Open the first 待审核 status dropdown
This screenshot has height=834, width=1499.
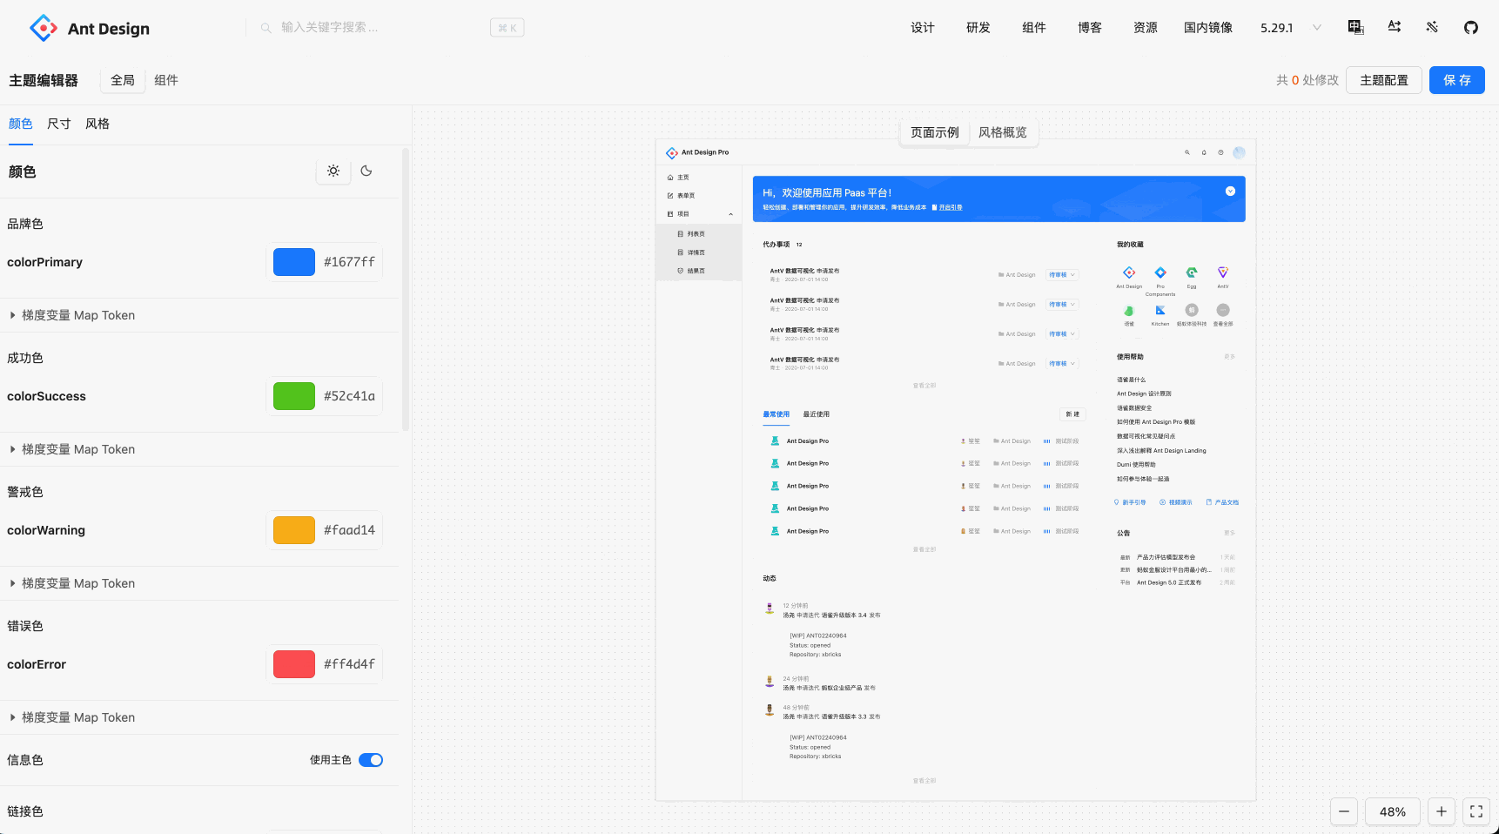[x=1062, y=275]
